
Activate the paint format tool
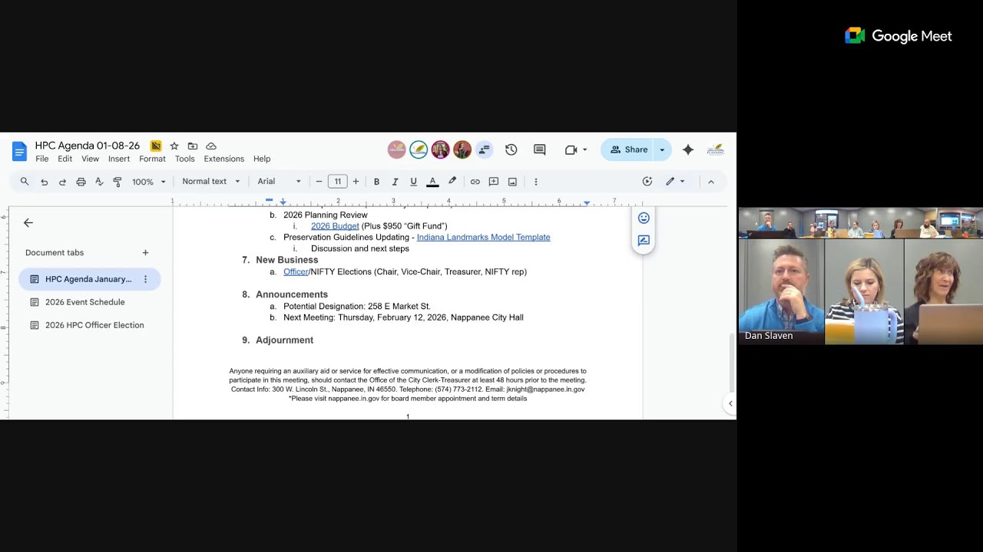click(117, 182)
